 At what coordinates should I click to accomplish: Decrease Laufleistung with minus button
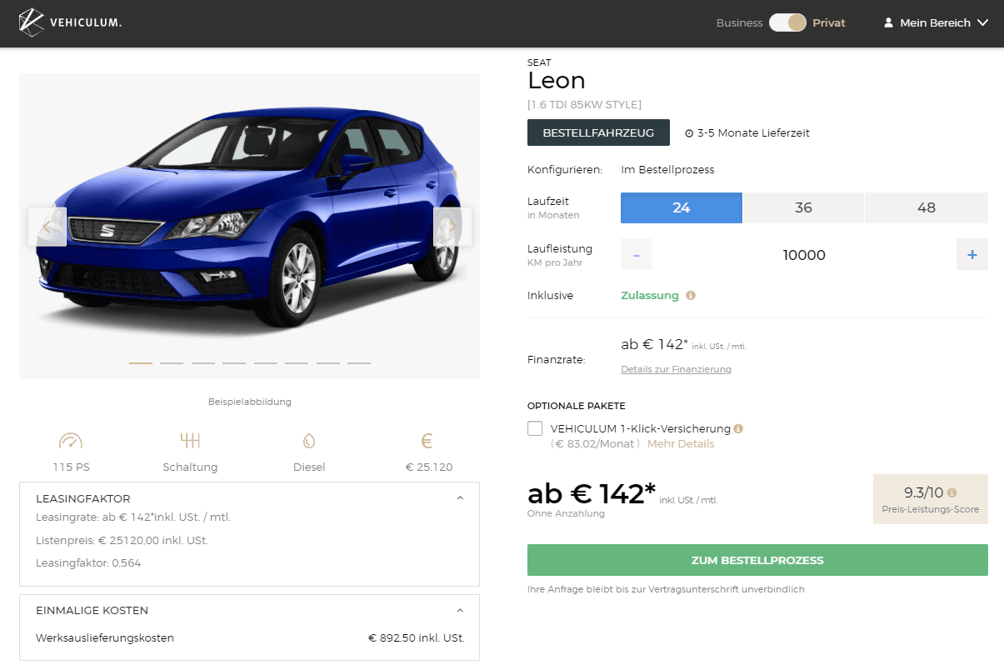click(x=637, y=254)
